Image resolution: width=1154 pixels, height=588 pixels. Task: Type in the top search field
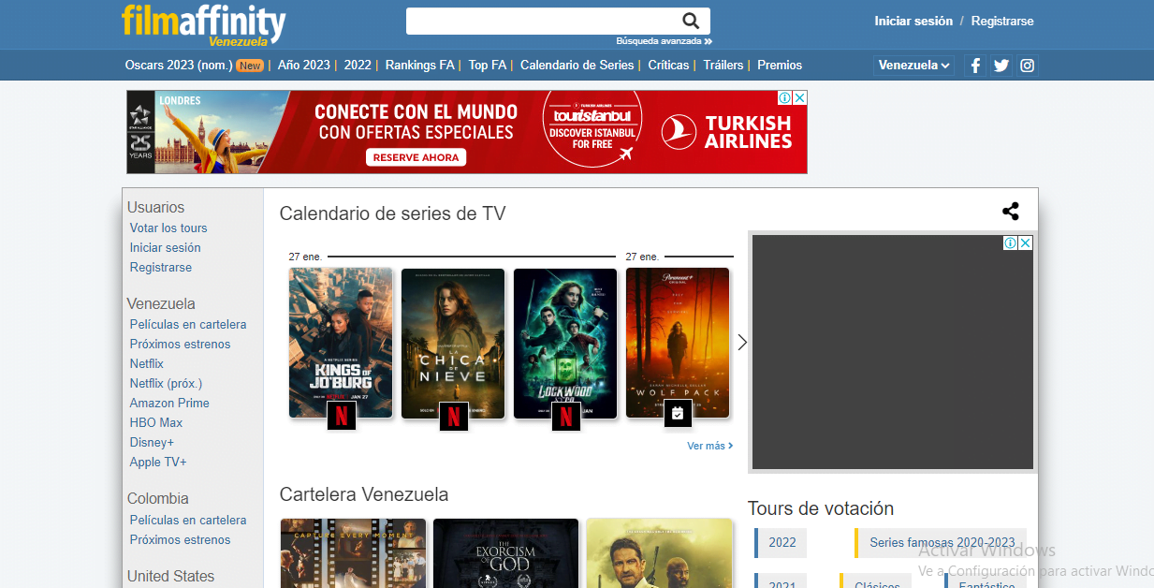[541, 22]
